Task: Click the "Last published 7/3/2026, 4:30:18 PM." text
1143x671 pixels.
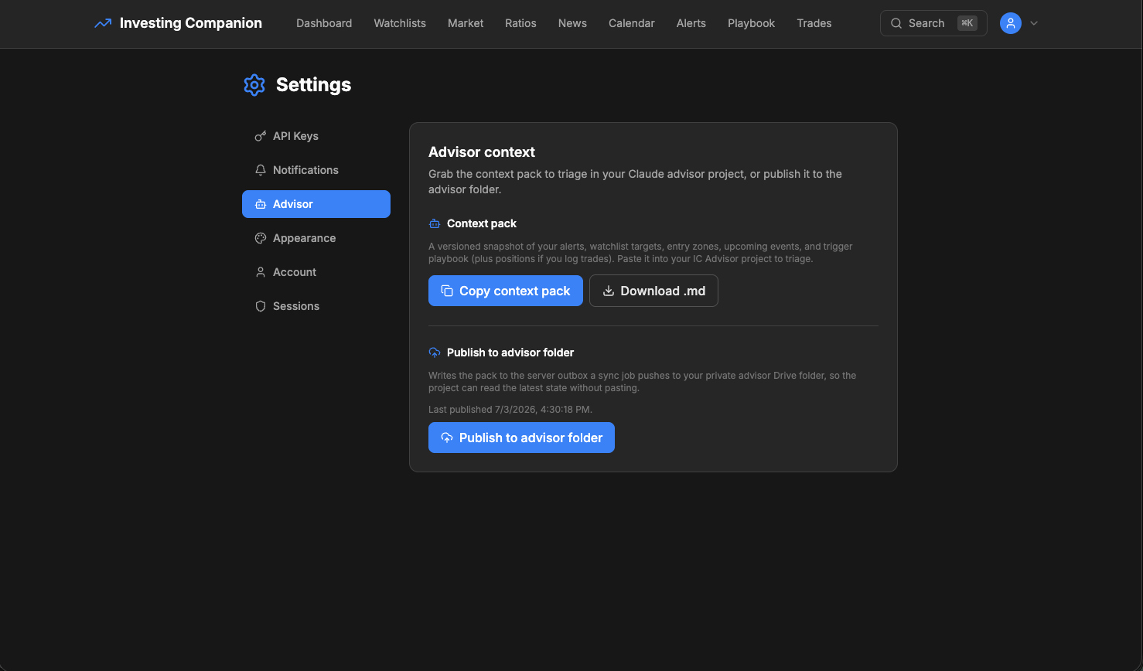Action: tap(510, 410)
